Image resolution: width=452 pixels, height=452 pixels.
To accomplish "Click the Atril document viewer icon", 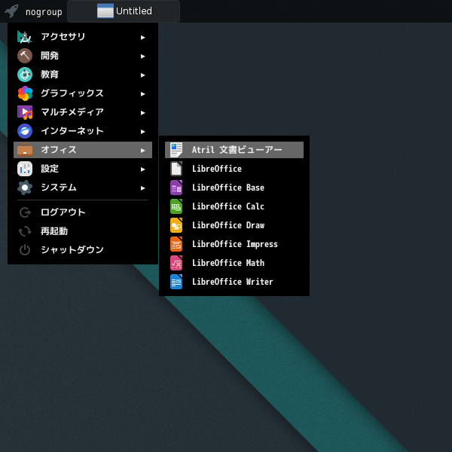I will [176, 150].
